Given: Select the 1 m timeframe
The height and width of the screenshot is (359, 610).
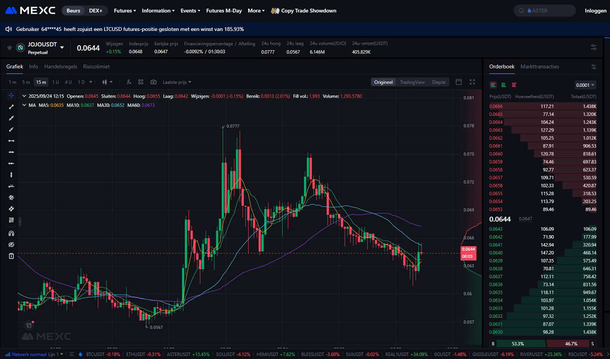Looking at the screenshot, I should [x=13, y=82].
